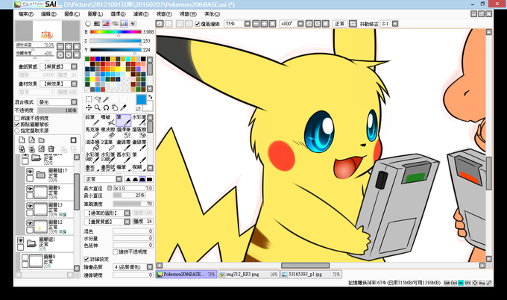Switch to 53165393_p1.jpg document tab
507x300 pixels.
tap(311, 275)
